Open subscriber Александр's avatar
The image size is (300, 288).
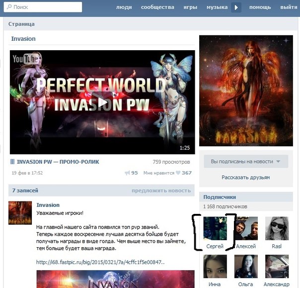[x=277, y=266]
